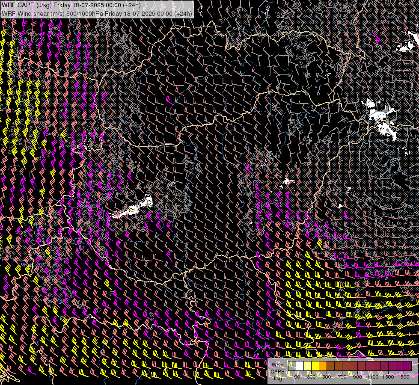Select the rightmost purple legend swatch
419x385 pixels.
click(x=407, y=366)
